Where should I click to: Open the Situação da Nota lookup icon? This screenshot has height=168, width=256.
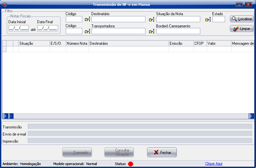coord(151,20)
